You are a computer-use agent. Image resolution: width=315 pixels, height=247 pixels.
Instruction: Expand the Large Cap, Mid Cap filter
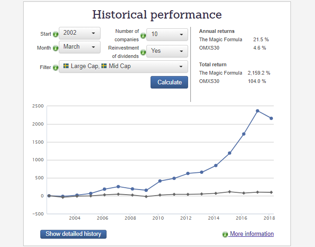pos(123,66)
